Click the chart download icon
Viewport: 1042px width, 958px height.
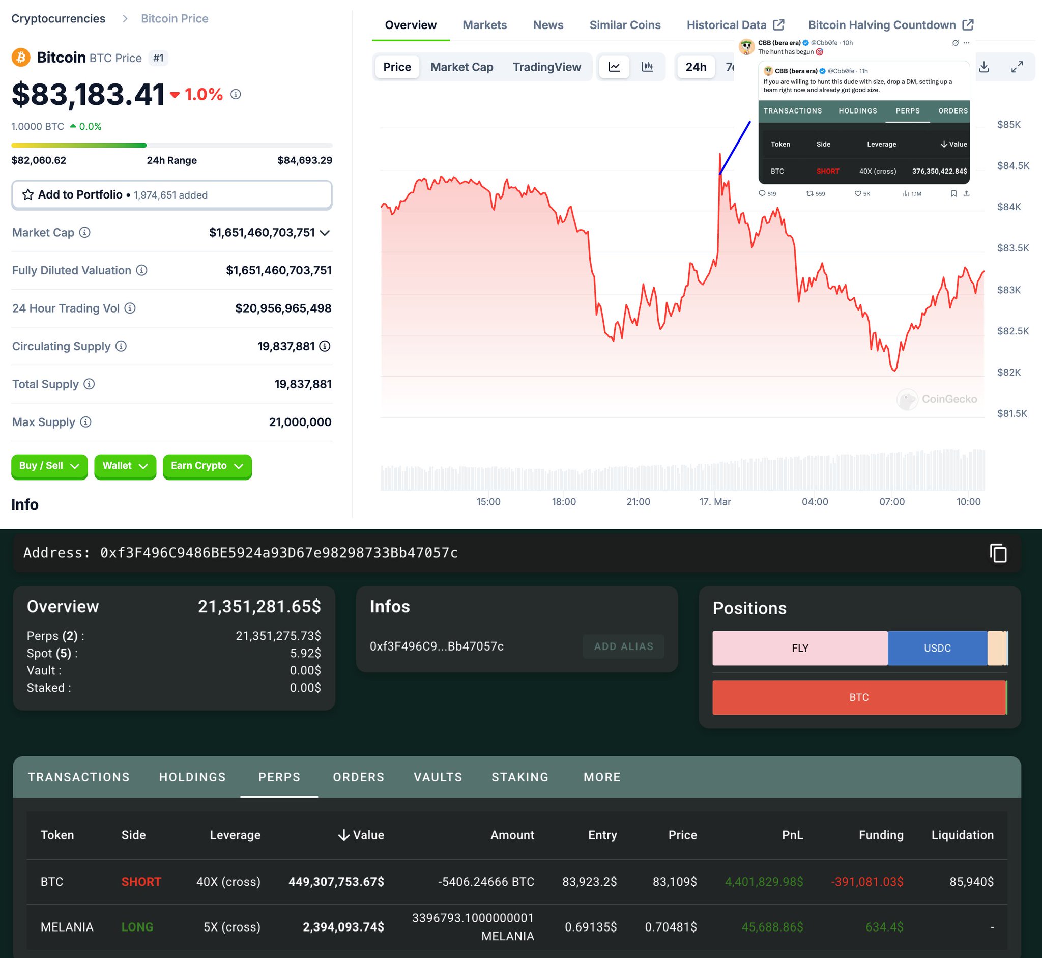pos(984,67)
